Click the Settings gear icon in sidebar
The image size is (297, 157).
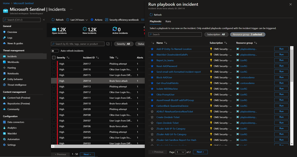point(4,145)
